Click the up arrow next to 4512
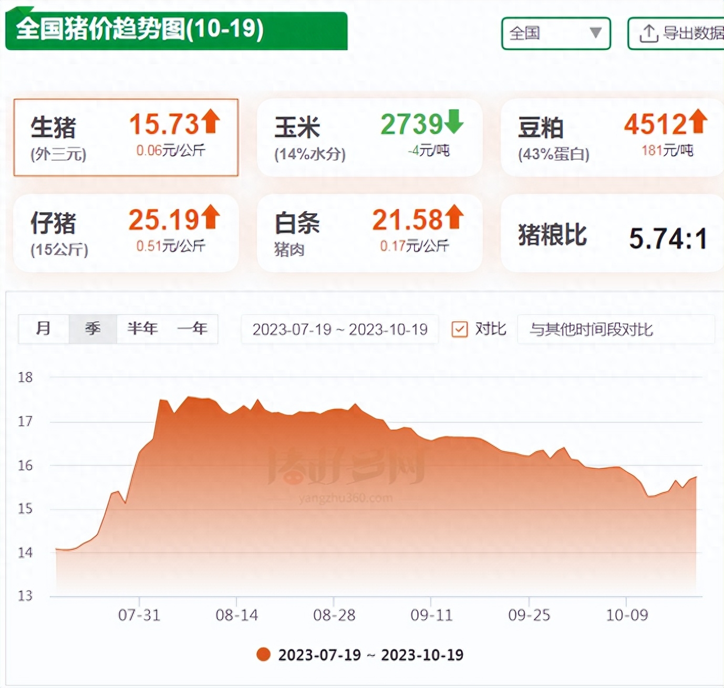This screenshot has height=688, width=724. [x=699, y=121]
